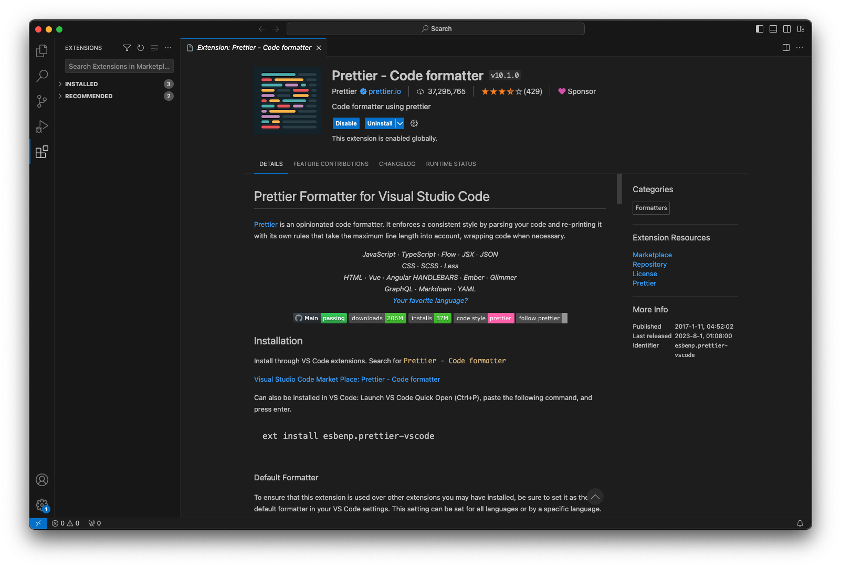
Task: Open Prettier extension settings gear
Action: point(414,123)
